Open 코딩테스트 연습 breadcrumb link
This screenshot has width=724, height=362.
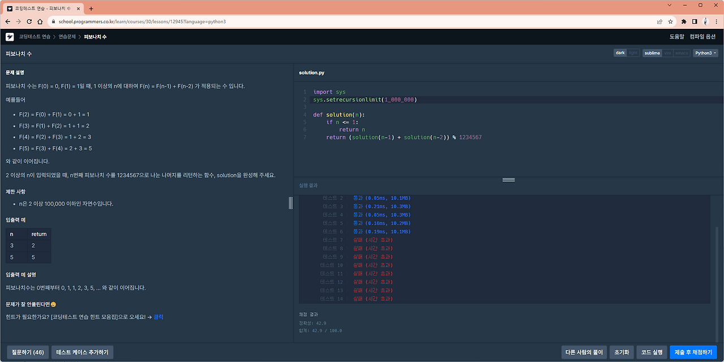tap(35, 37)
